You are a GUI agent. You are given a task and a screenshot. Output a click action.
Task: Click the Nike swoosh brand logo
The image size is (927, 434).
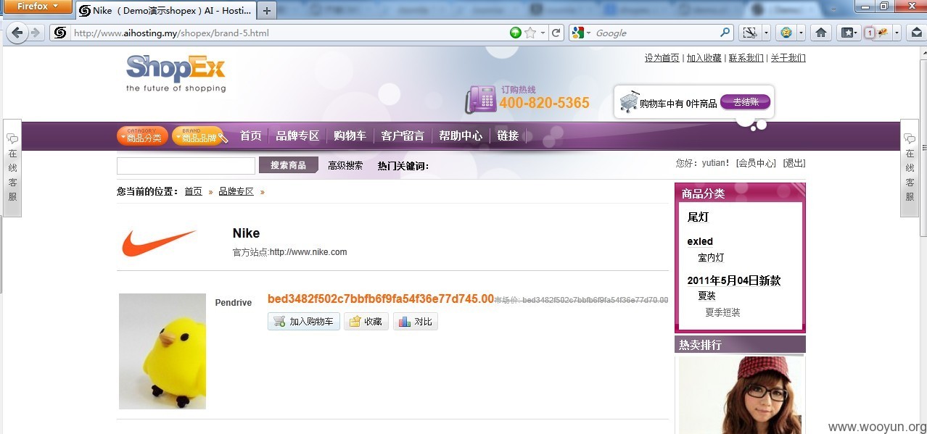pos(160,243)
